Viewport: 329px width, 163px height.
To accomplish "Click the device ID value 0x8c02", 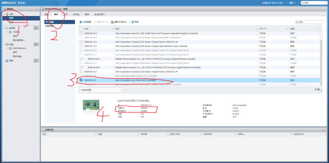I will pos(144,108).
